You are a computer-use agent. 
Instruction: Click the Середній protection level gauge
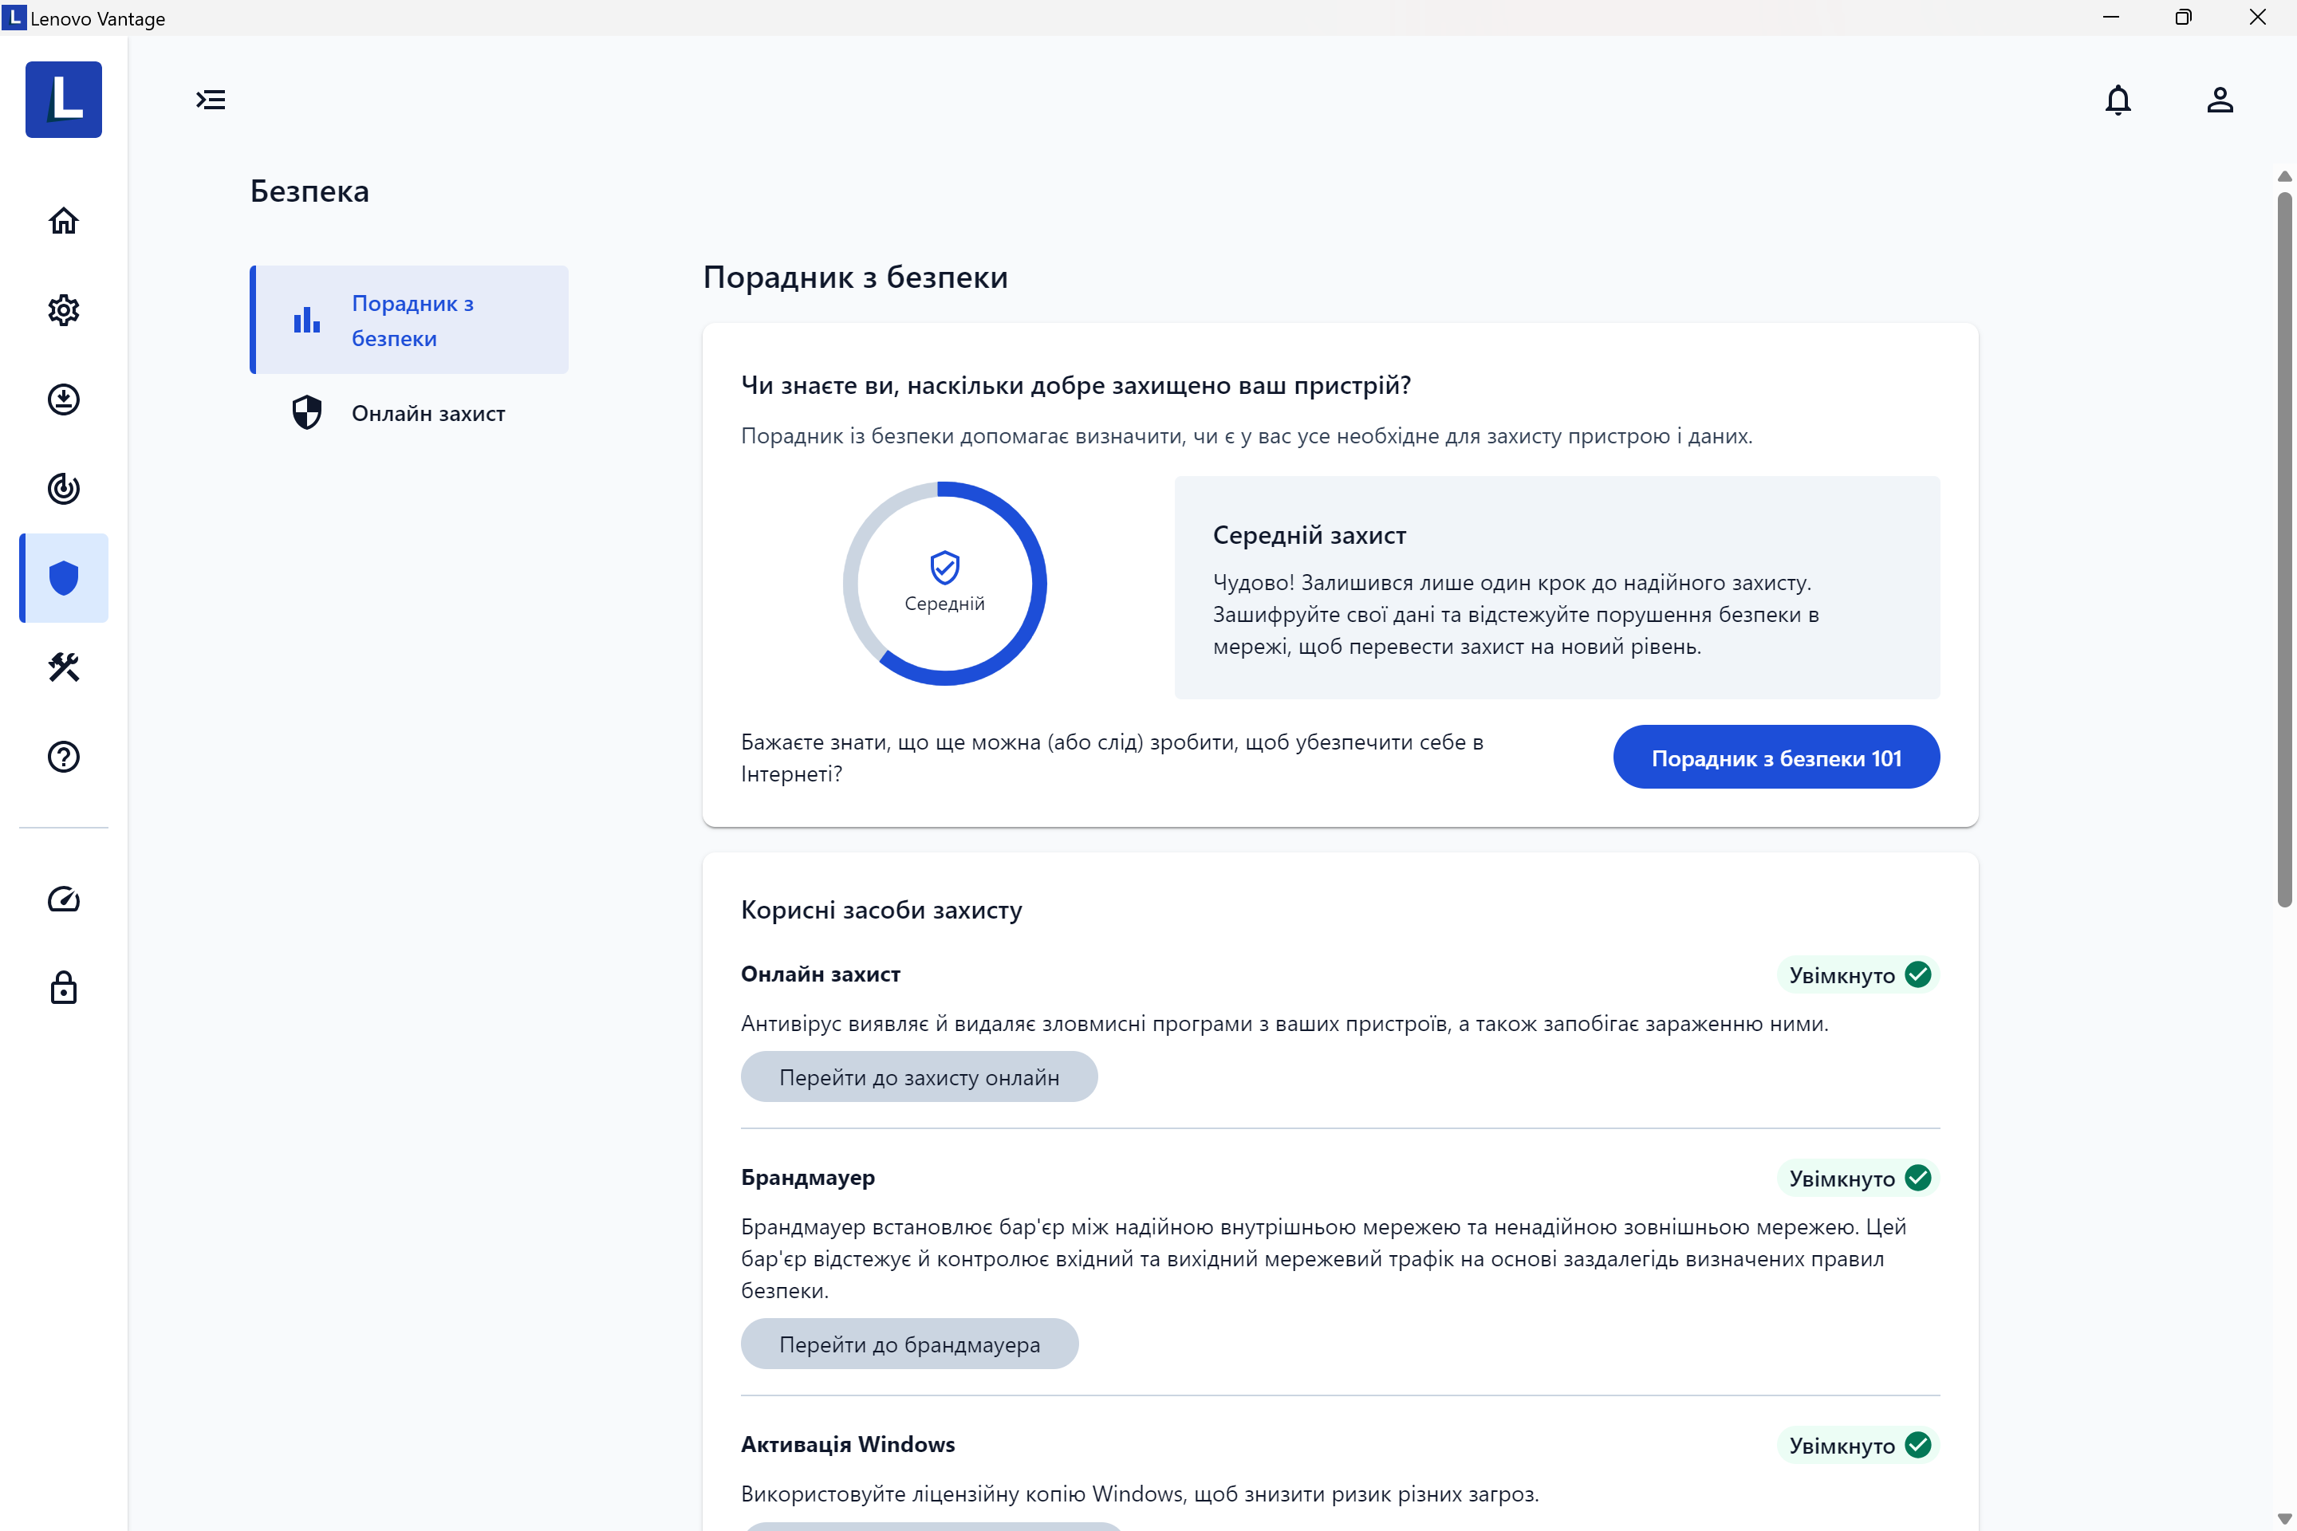(944, 584)
